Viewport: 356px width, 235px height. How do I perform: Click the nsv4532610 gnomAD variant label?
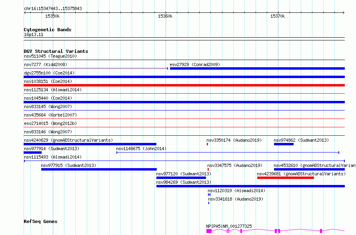(x=315, y=165)
